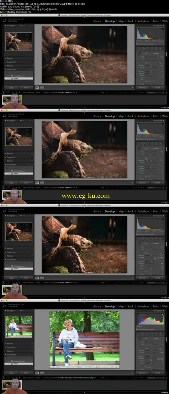
Task: Select Crop Overlay tool in the 00:02:46 frame
Action: [x=139, y=49]
